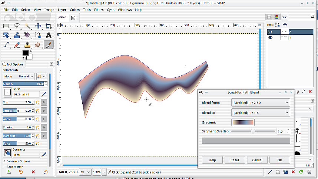Open the Filters menu

point(99,10)
